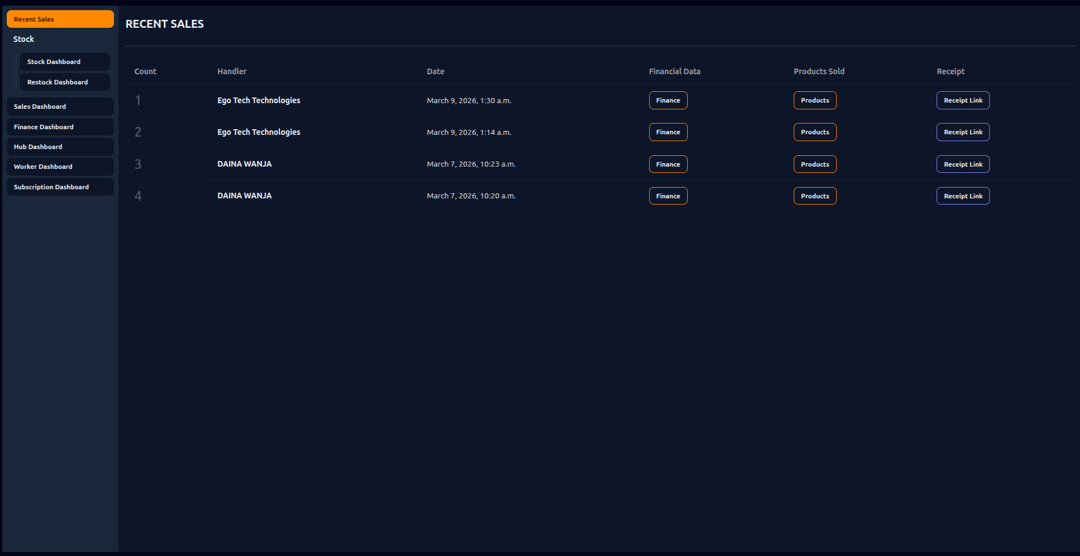Open Receipt Link for sale 1
Image resolution: width=1080 pixels, height=556 pixels.
click(963, 100)
